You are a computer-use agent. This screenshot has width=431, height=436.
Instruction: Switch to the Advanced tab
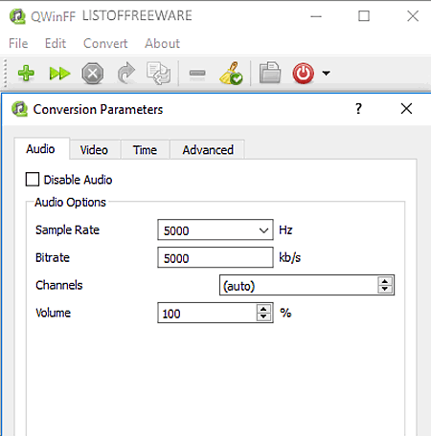coord(208,149)
